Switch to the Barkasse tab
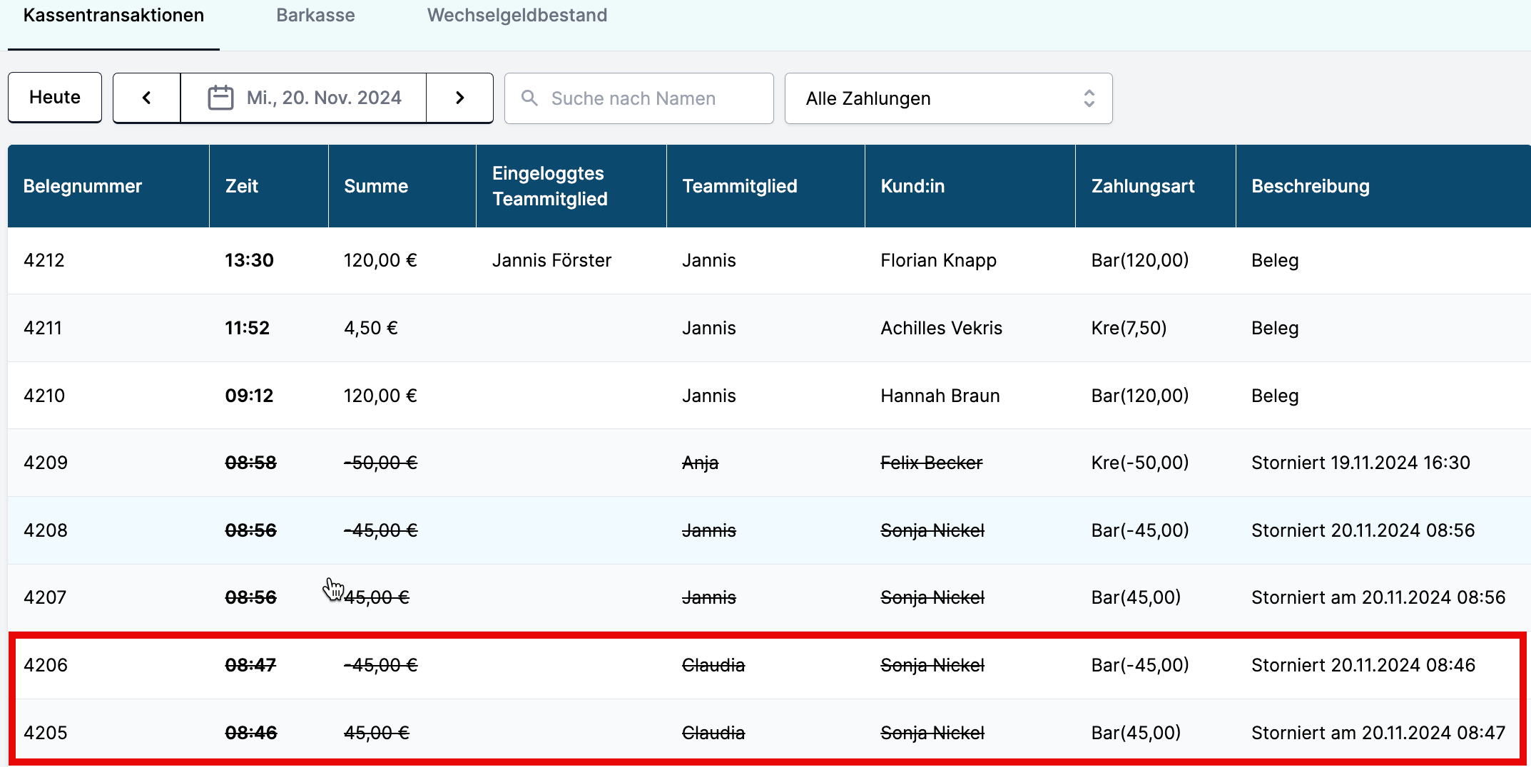This screenshot has height=767, width=1531. tap(315, 16)
